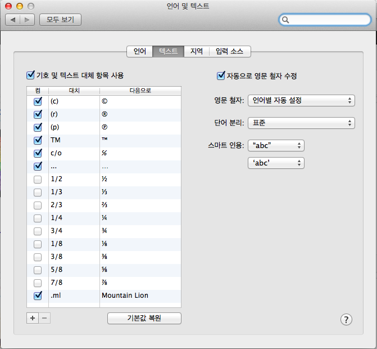Go back with the left arrow button

[13, 20]
